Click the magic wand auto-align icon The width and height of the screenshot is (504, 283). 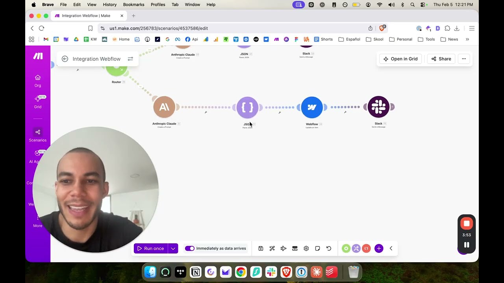click(x=272, y=248)
